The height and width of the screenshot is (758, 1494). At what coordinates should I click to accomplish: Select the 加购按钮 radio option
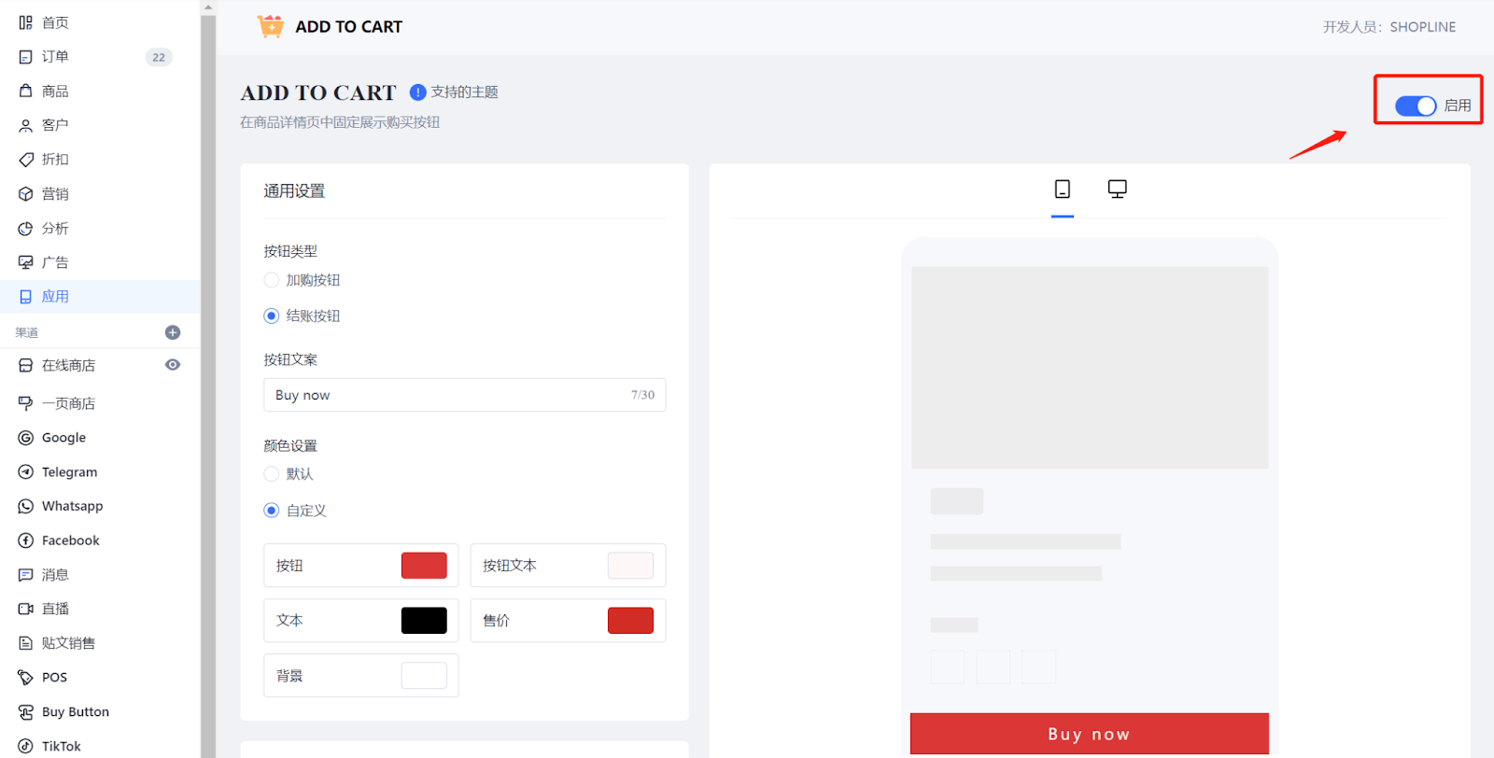(272, 280)
